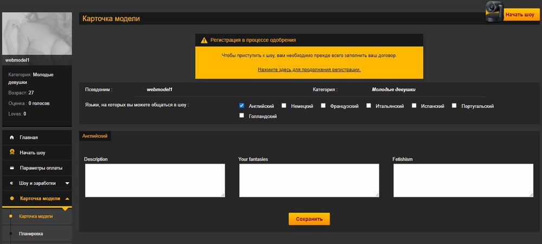Collapse the Карточка модели menu arrow
Screen dimensions: 542x244
tap(67, 198)
